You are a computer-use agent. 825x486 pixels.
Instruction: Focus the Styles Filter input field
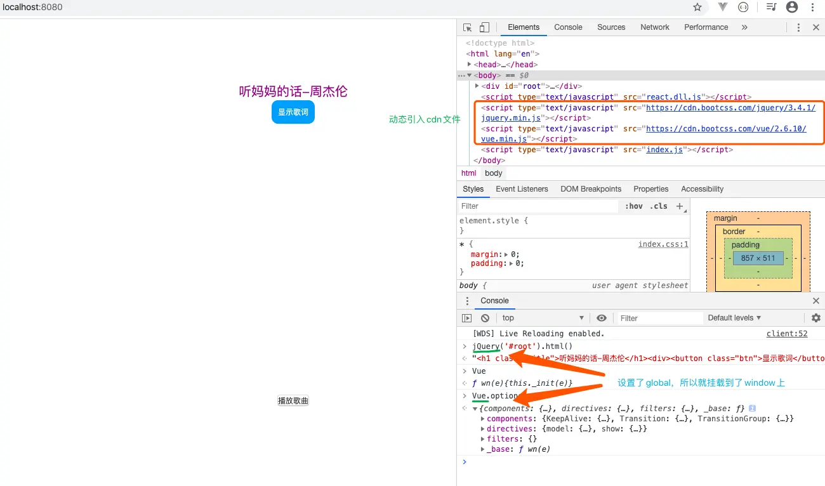pyautogui.click(x=538, y=206)
